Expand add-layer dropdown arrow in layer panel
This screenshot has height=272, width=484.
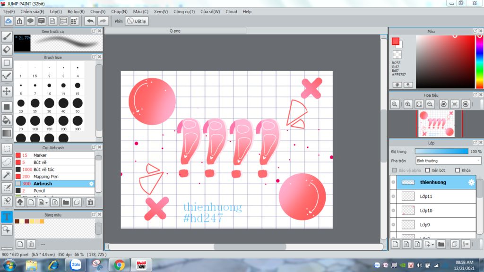pos(433,245)
